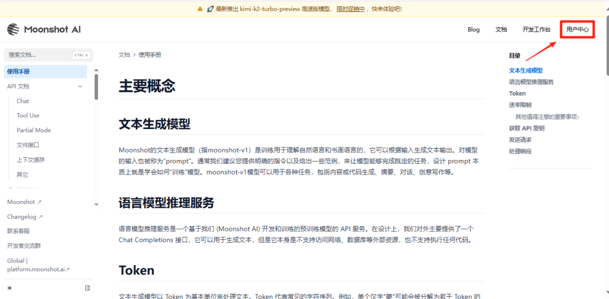This screenshot has width=609, height=299.
Task: Open 其它 in the sidebar
Action: click(22, 175)
